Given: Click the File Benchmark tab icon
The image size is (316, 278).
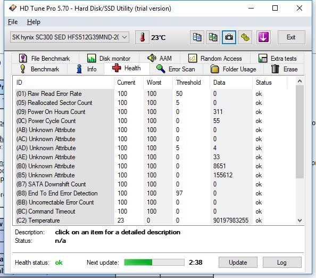Looking at the screenshot, I should tap(23, 58).
